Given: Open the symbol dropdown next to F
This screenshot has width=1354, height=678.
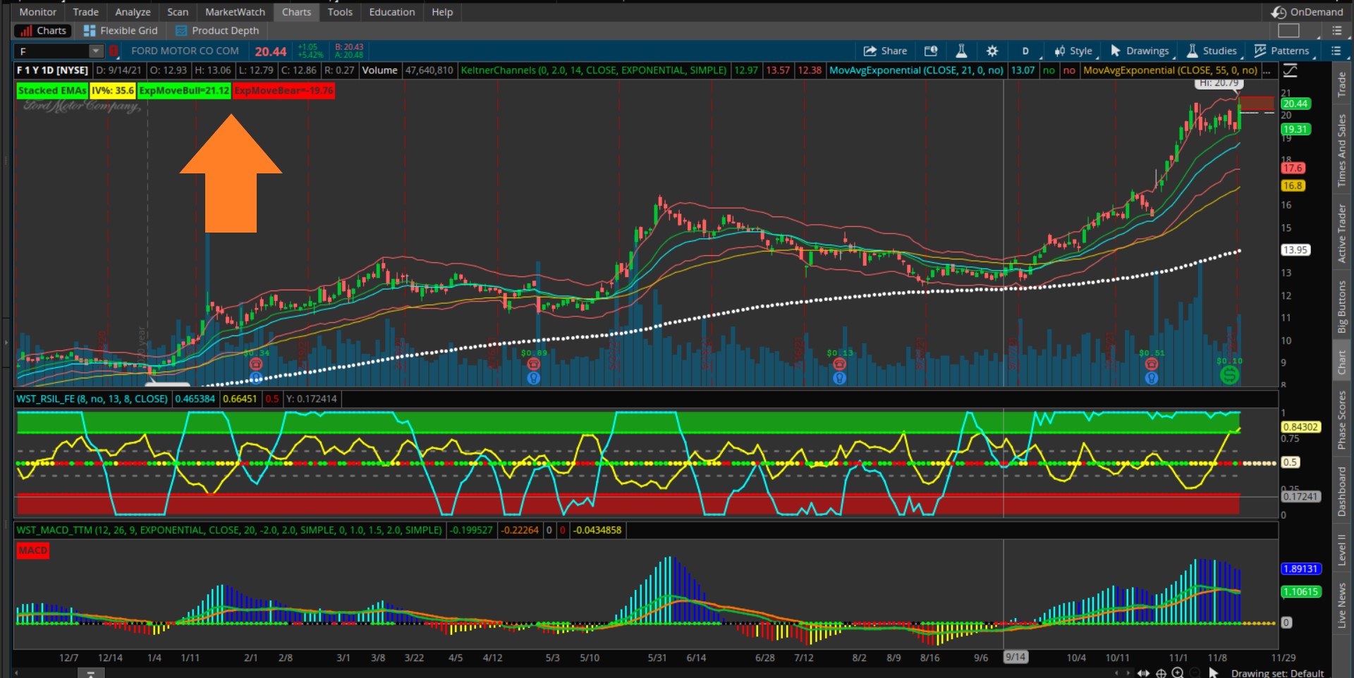Looking at the screenshot, I should point(96,51).
